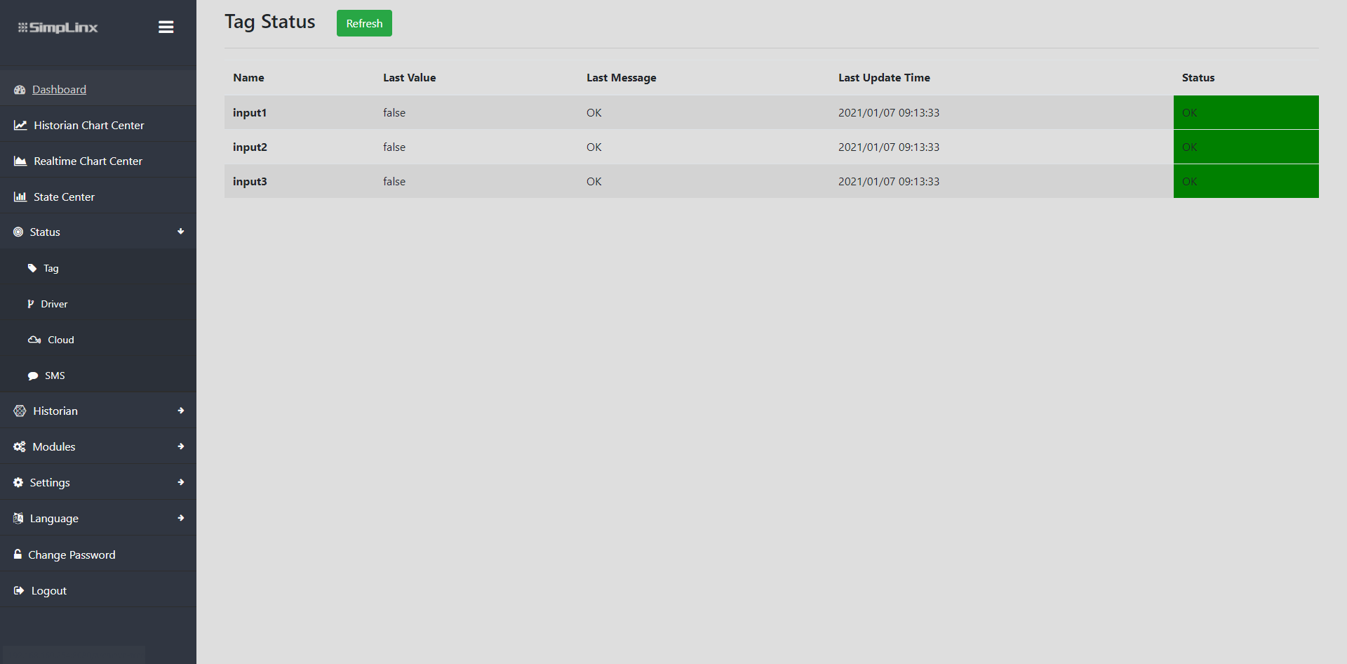Click input1's green OK status cell
This screenshot has width=1347, height=664.
[1246, 112]
